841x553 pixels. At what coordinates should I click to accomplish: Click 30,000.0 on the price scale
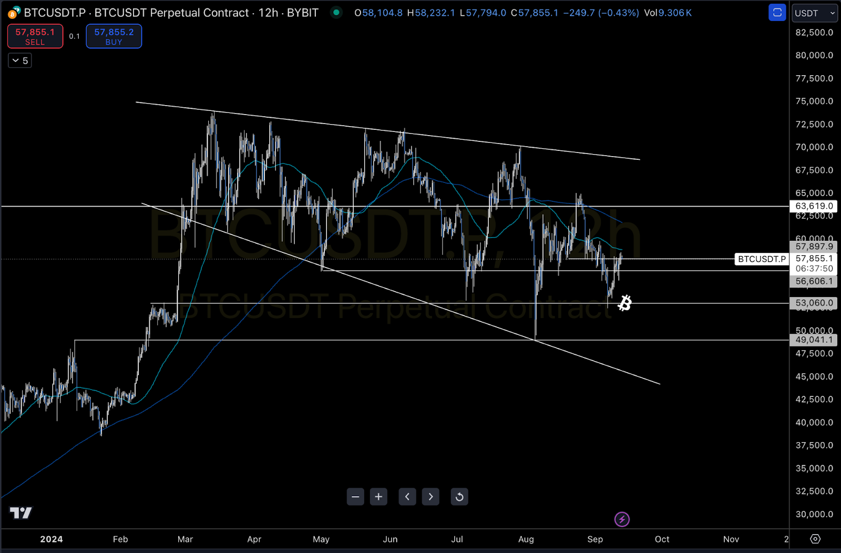(814, 514)
